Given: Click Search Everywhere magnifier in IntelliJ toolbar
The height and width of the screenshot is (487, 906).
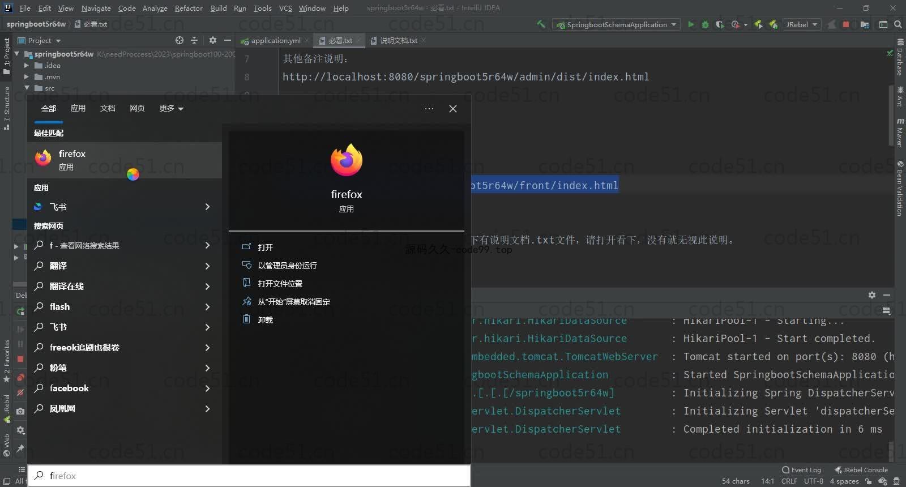Looking at the screenshot, I should [898, 24].
